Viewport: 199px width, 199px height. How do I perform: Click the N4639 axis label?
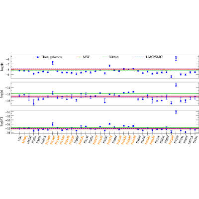pos(133,139)
